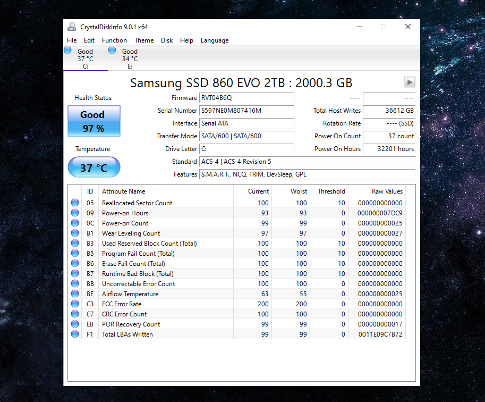Select the Wear Leveling Count attribute name
The width and height of the screenshot is (485, 402).
[x=131, y=233]
